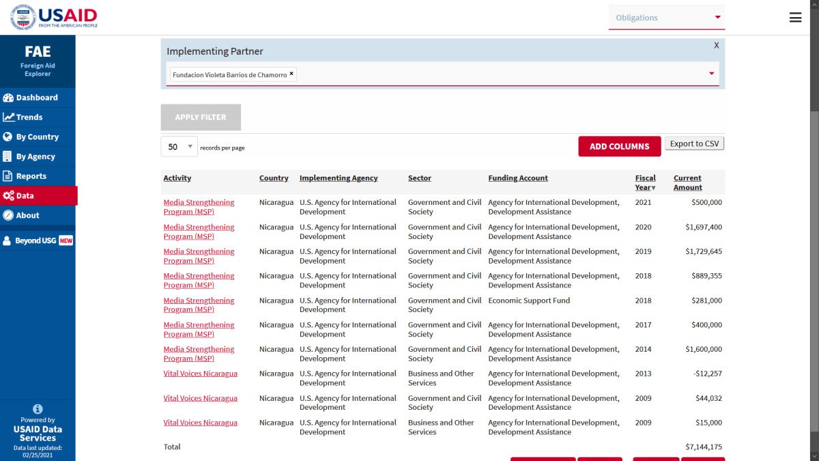819x461 pixels.
Task: Click the info icon above Powered by
Action: [x=38, y=408]
